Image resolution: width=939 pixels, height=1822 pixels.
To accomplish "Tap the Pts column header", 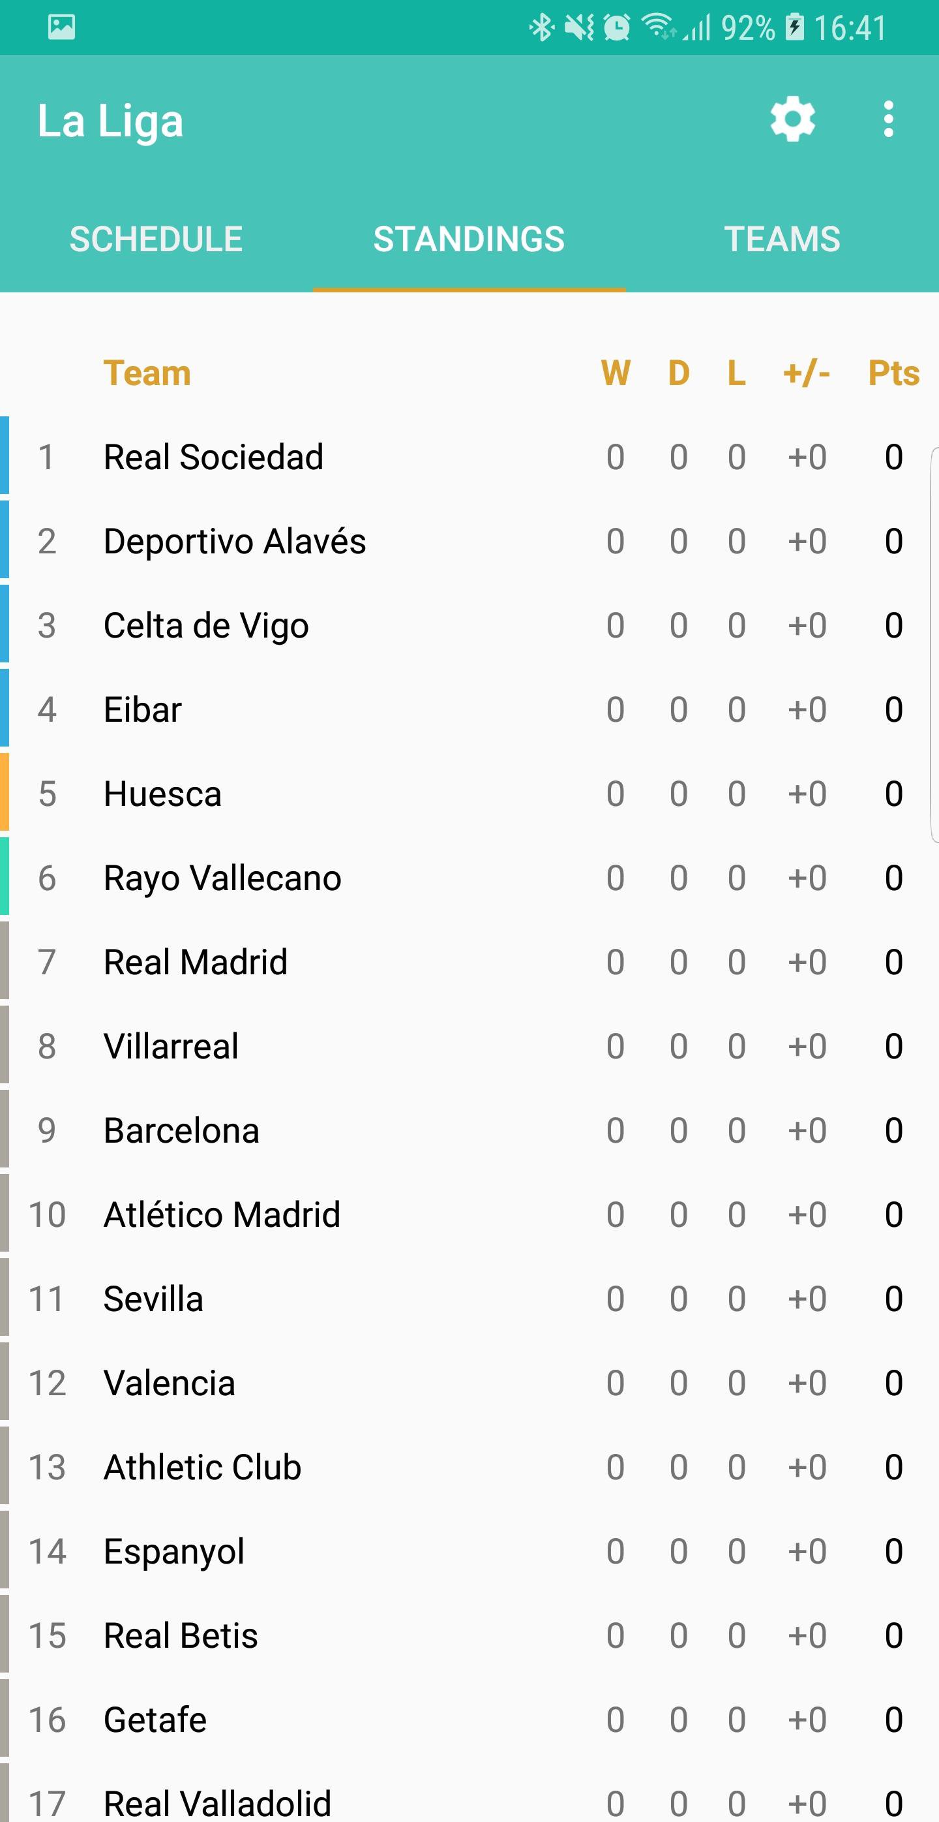I will point(893,373).
